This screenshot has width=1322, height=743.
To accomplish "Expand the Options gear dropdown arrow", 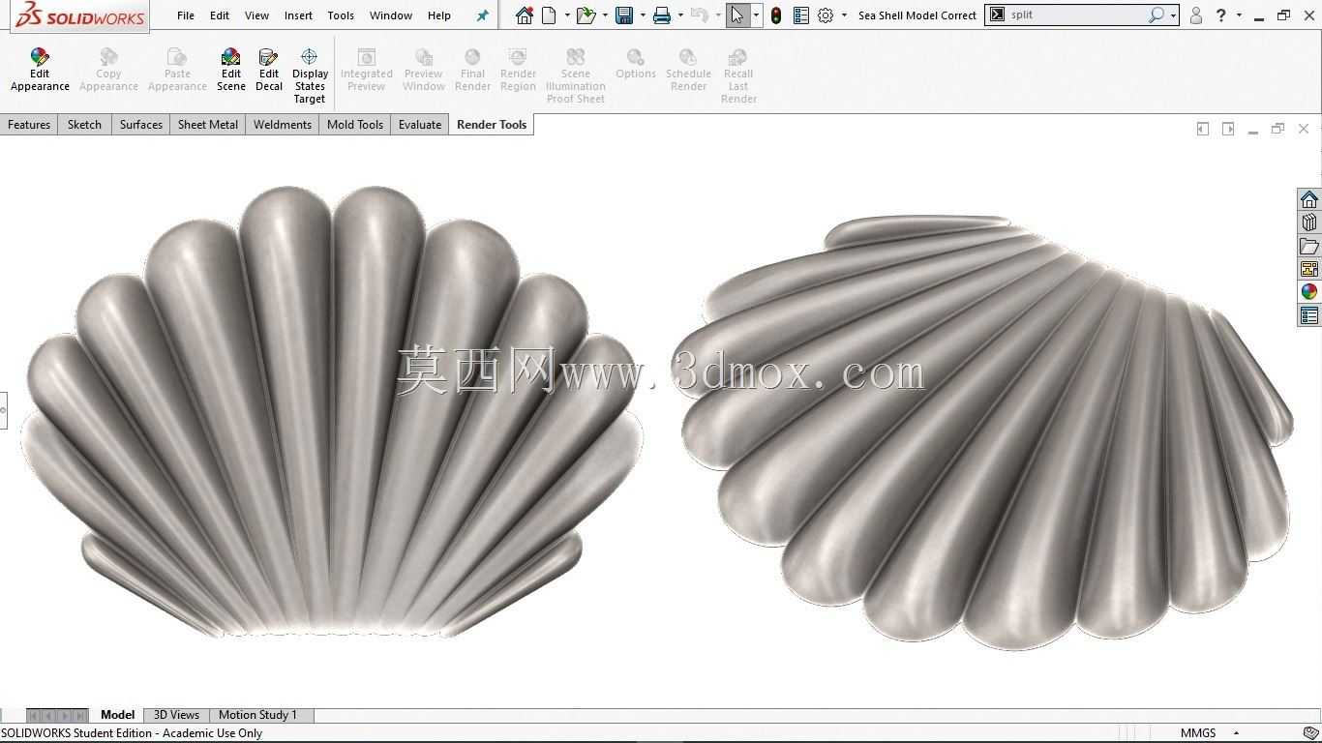I will tap(844, 15).
